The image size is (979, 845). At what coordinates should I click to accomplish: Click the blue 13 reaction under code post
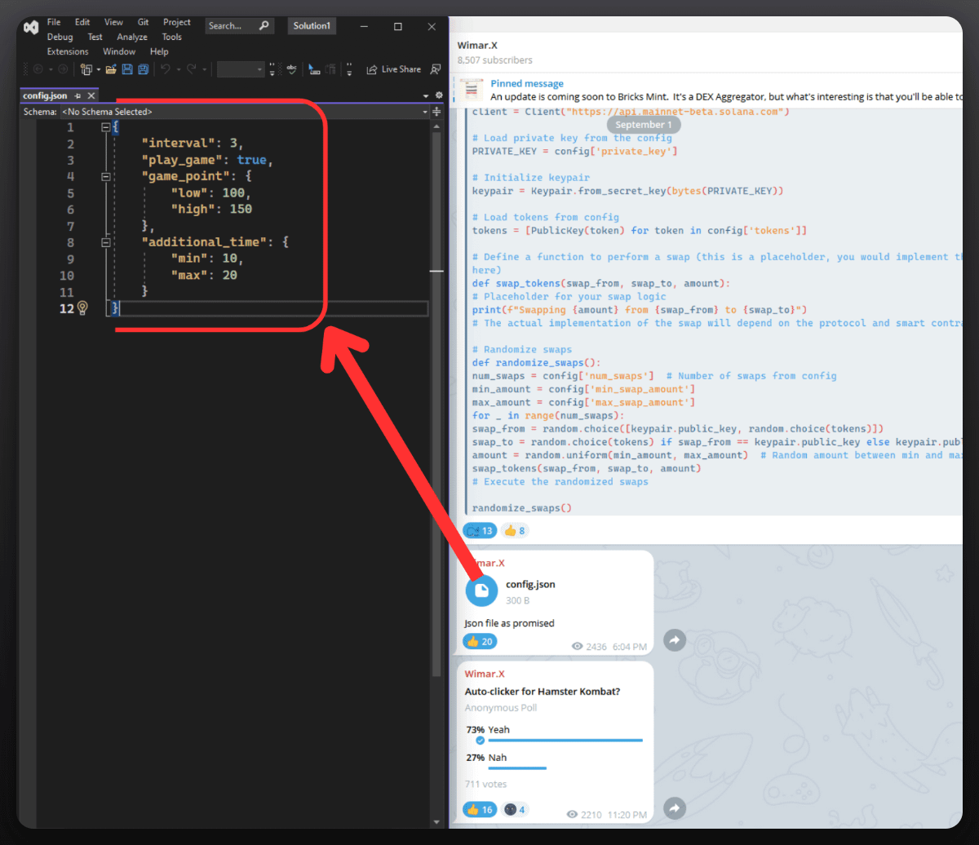[x=480, y=530]
